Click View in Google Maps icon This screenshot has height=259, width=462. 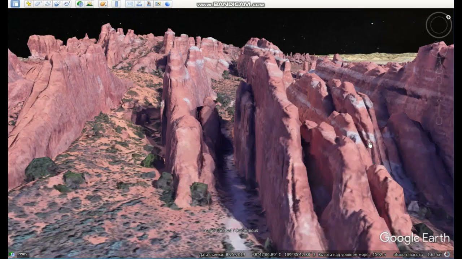coord(158,4)
